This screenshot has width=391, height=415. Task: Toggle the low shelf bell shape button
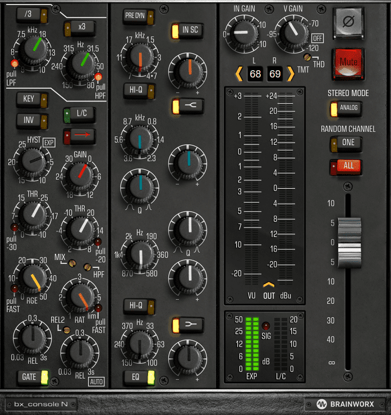tap(188, 325)
